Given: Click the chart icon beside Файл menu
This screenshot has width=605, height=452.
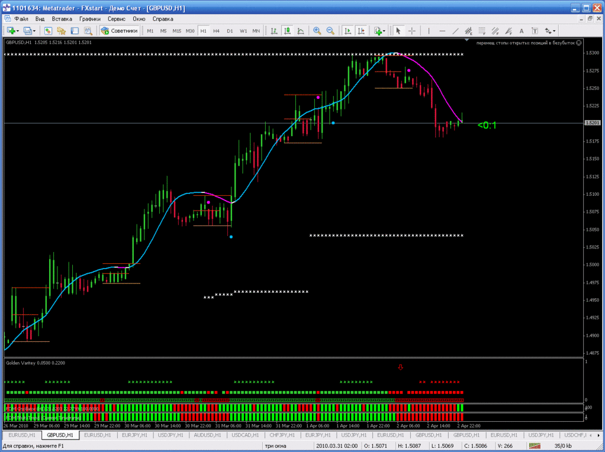Looking at the screenshot, I should [7, 19].
